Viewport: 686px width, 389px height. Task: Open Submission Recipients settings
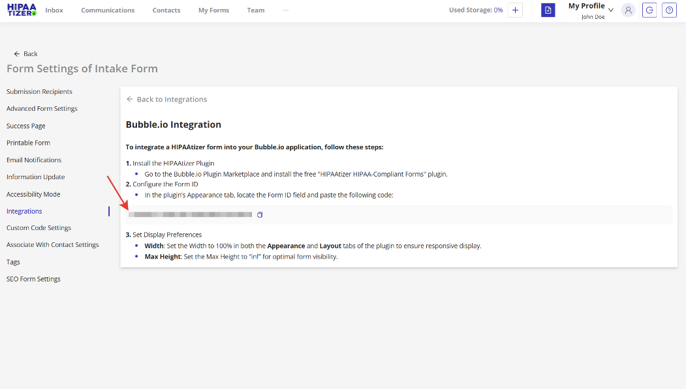point(39,91)
